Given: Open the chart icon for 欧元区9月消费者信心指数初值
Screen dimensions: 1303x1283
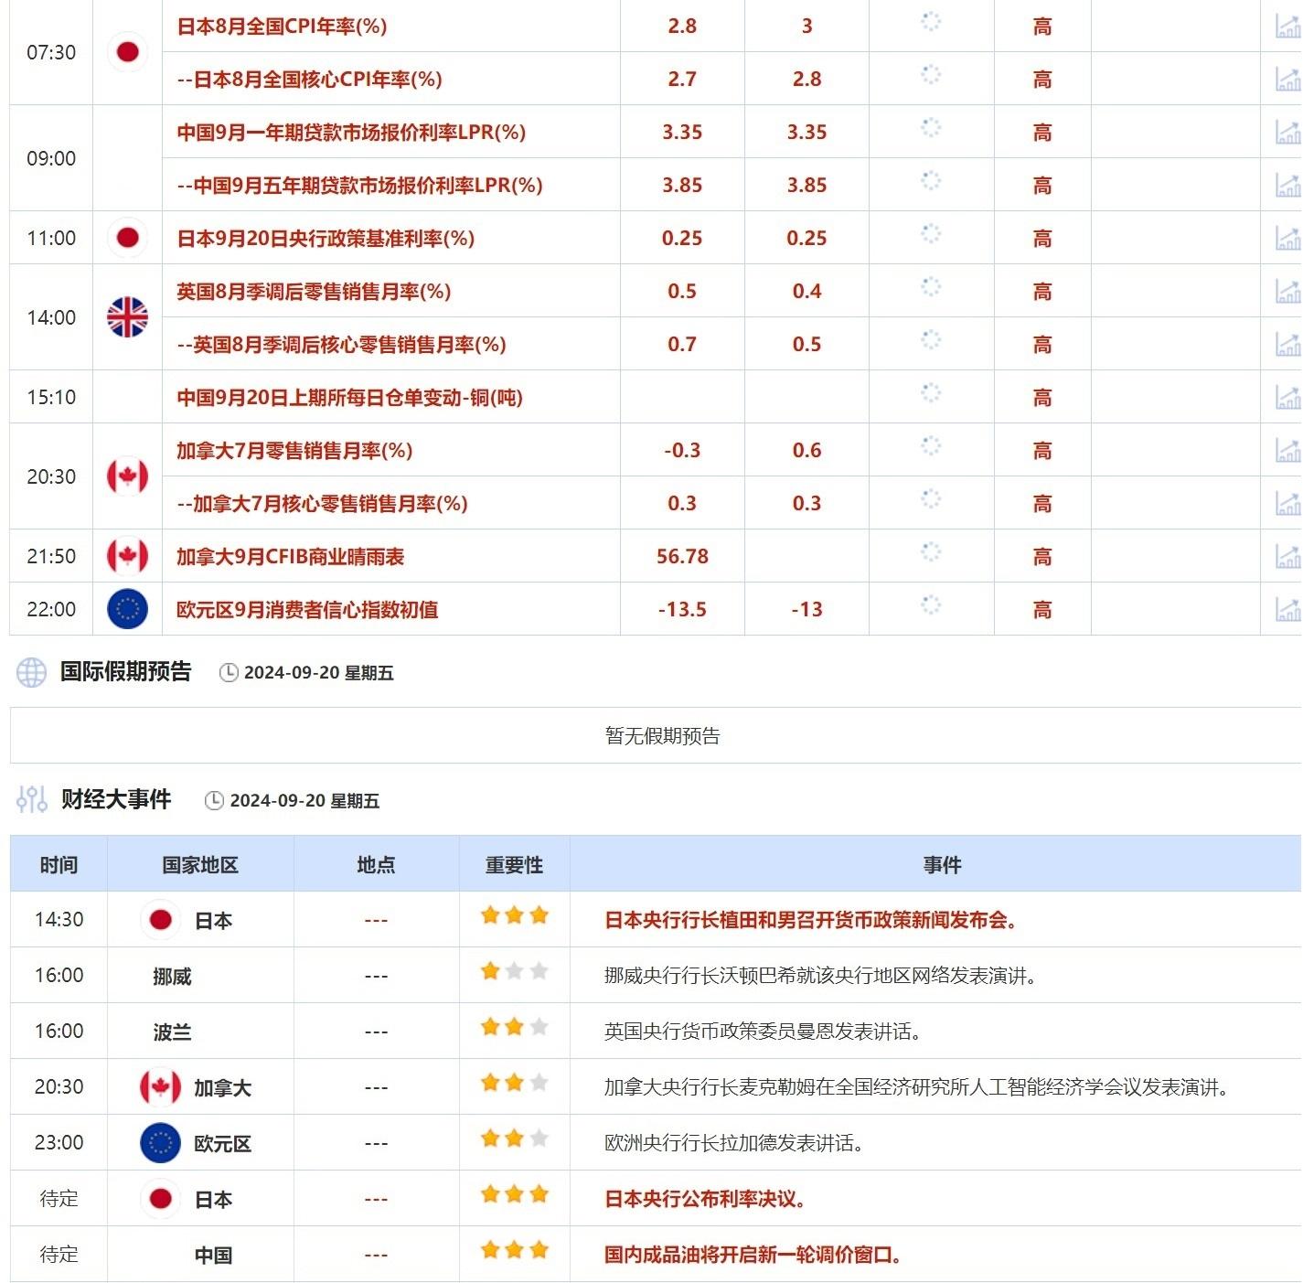Looking at the screenshot, I should (x=1289, y=608).
